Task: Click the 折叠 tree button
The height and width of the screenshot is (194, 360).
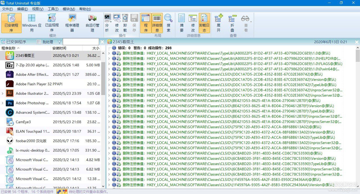Action: [232, 23]
